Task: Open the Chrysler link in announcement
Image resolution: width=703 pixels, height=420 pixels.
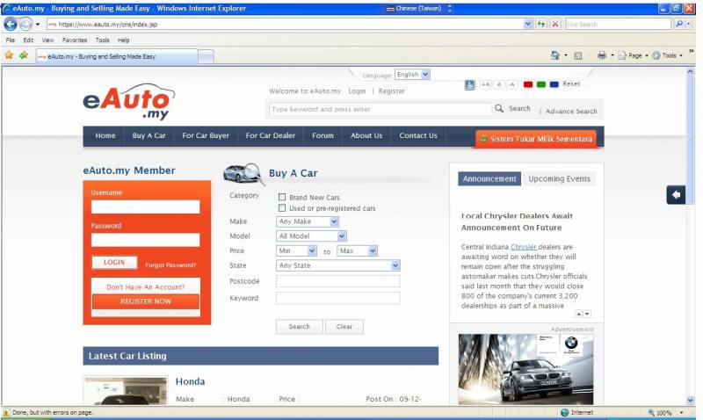Action: tap(524, 247)
